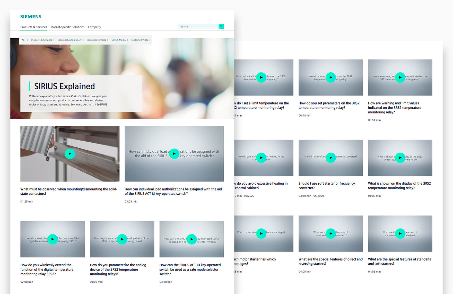Click the '04:55 min' duration text
453x294 pixels.
click(x=374, y=272)
